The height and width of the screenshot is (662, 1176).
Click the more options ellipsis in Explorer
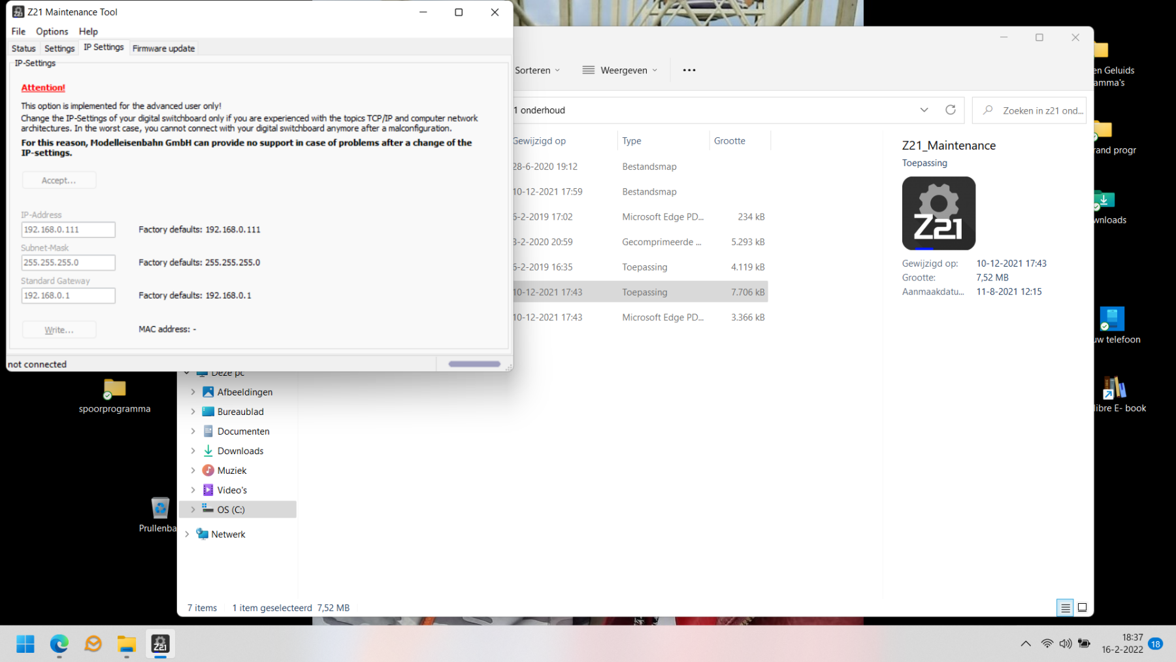pos(689,70)
